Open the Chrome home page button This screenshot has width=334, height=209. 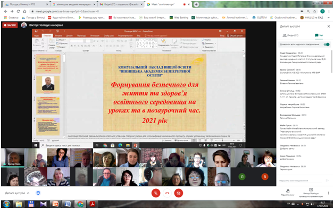click(x=24, y=11)
